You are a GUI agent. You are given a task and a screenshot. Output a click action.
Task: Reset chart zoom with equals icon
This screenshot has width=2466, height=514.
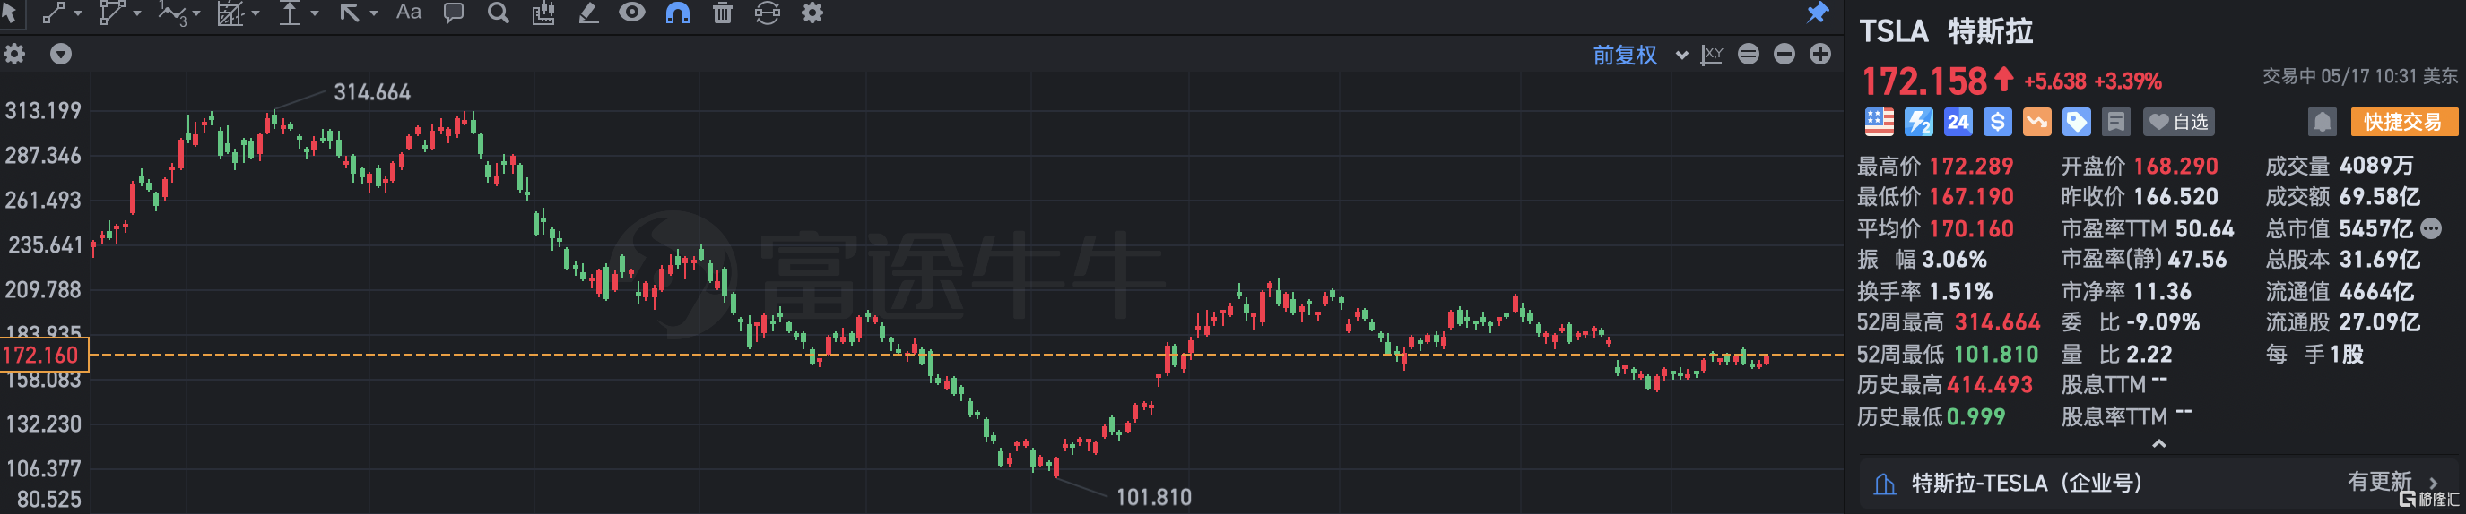(x=1748, y=54)
